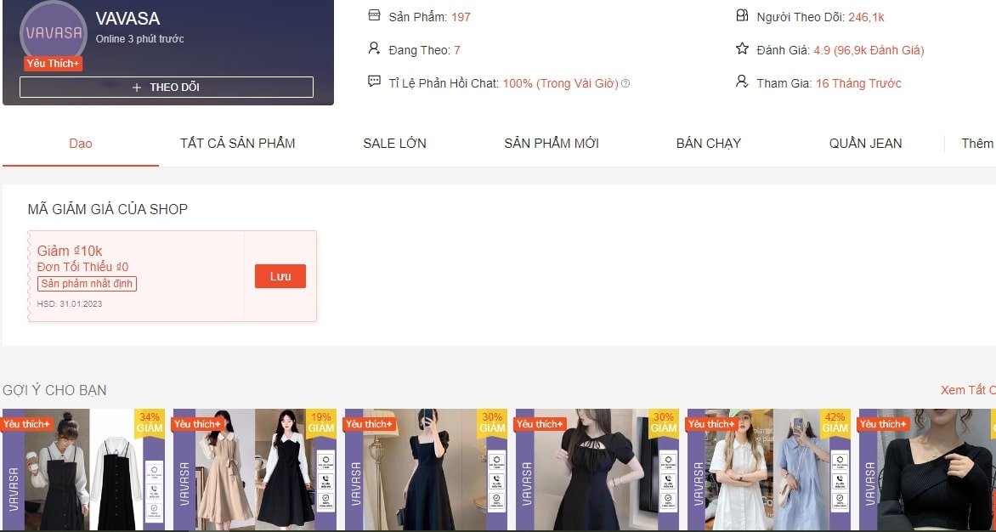The height and width of the screenshot is (532, 996).
Task: Click the person icon beside Đang Theo
Action: (x=374, y=49)
